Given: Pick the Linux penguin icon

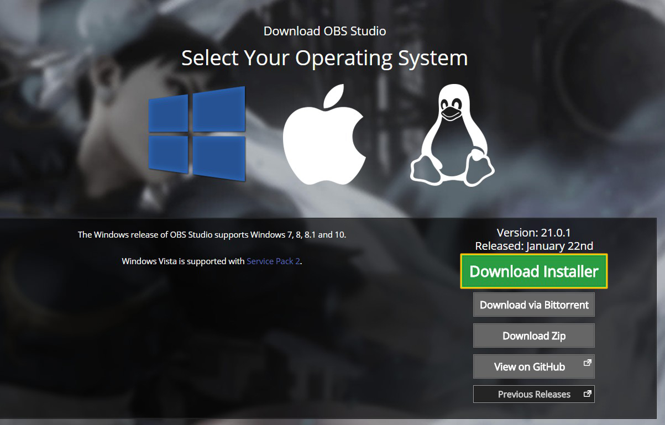Looking at the screenshot, I should coord(452,135).
